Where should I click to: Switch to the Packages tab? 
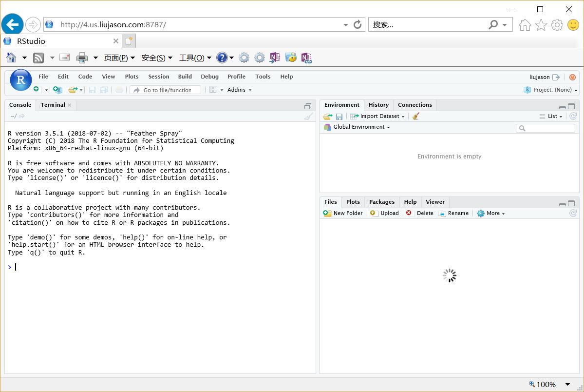click(381, 202)
